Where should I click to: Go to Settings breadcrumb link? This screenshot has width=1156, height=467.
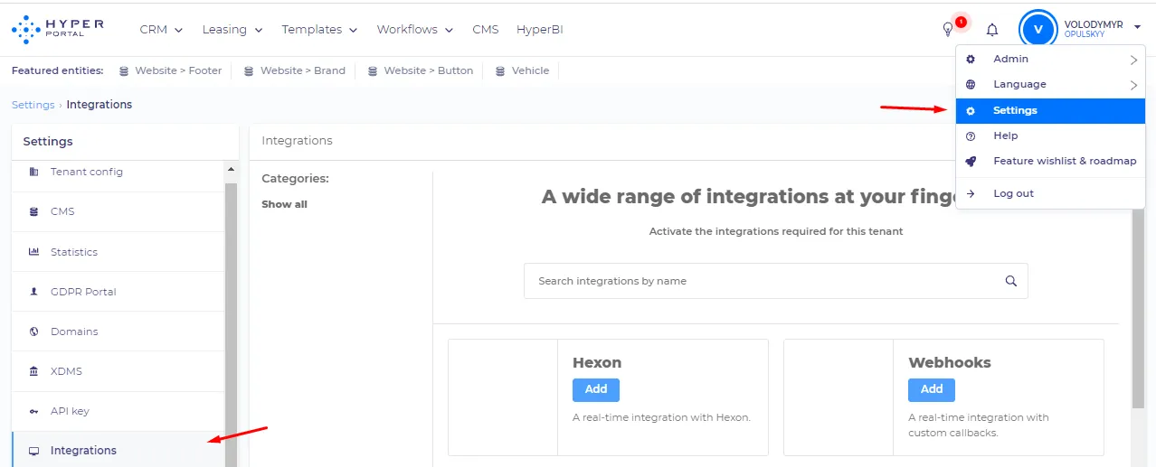[33, 105]
